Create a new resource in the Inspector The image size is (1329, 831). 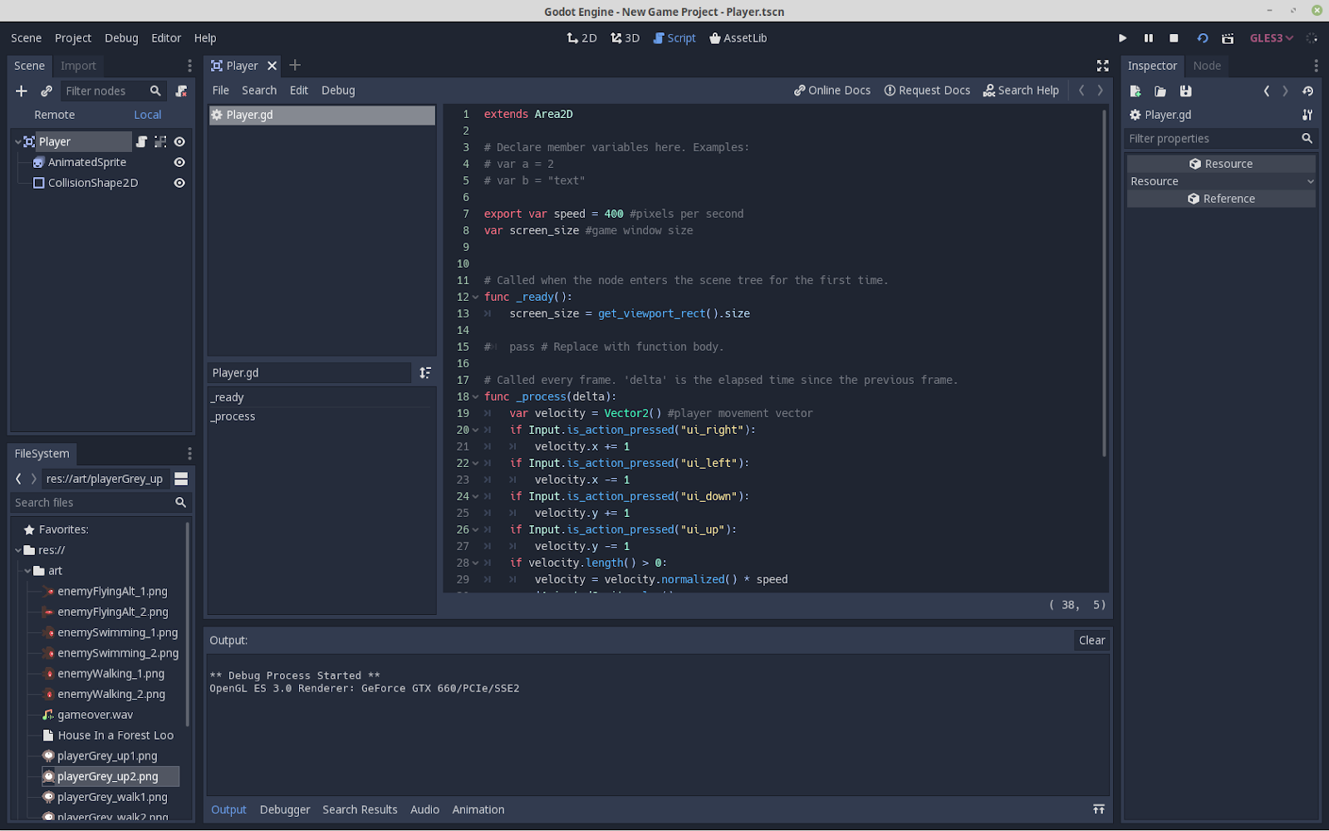pos(1135,91)
